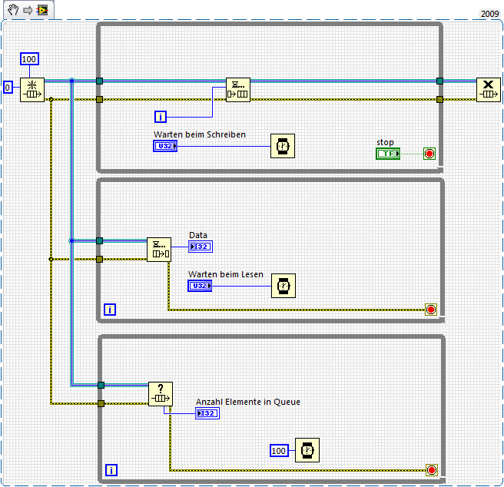Click the Obtain Queue node
This screenshot has width=504, height=487.
pos(32,90)
